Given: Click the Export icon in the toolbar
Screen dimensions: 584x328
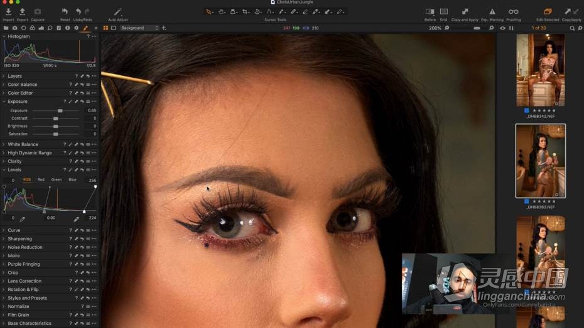Looking at the screenshot, I should pos(23,12).
